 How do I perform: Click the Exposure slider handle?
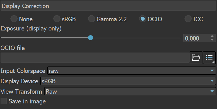[x=91, y=38]
